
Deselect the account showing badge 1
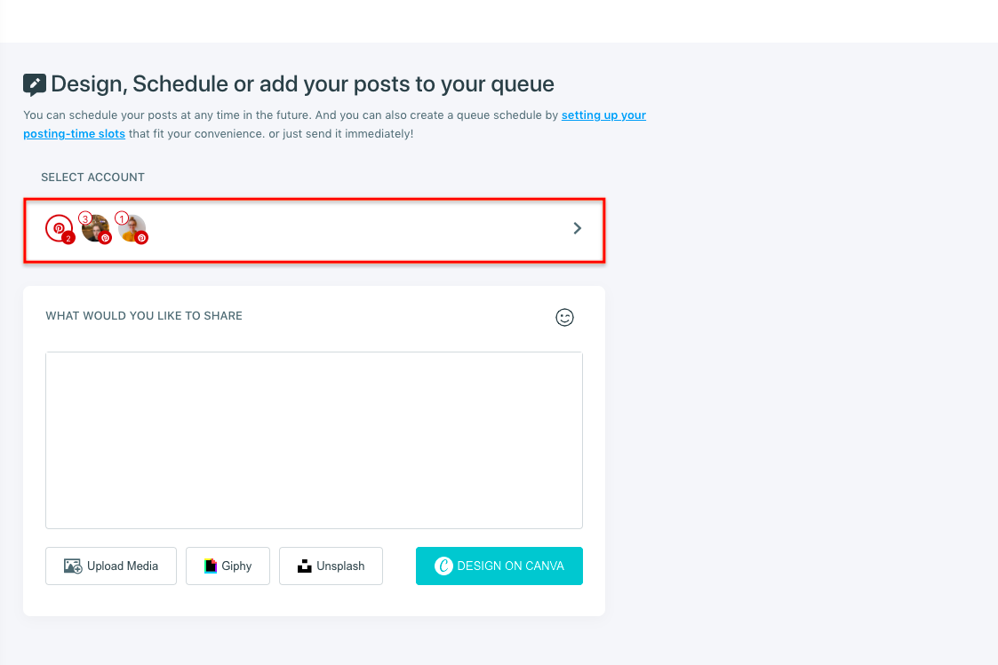[133, 229]
